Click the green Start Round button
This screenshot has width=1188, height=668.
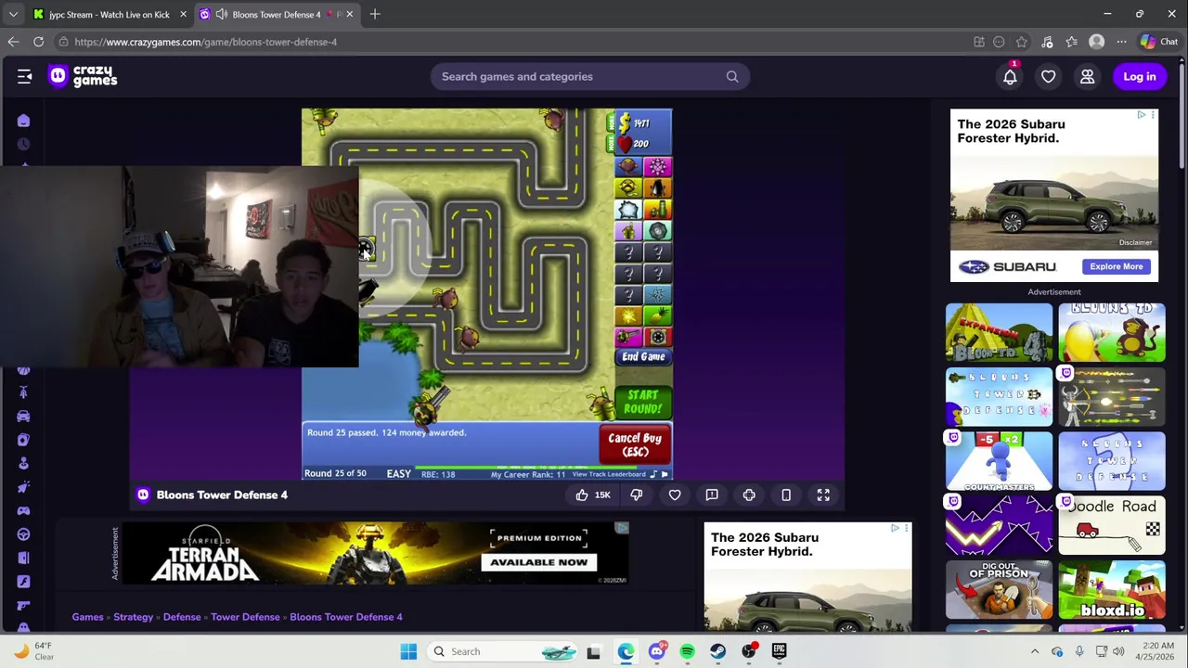click(642, 402)
